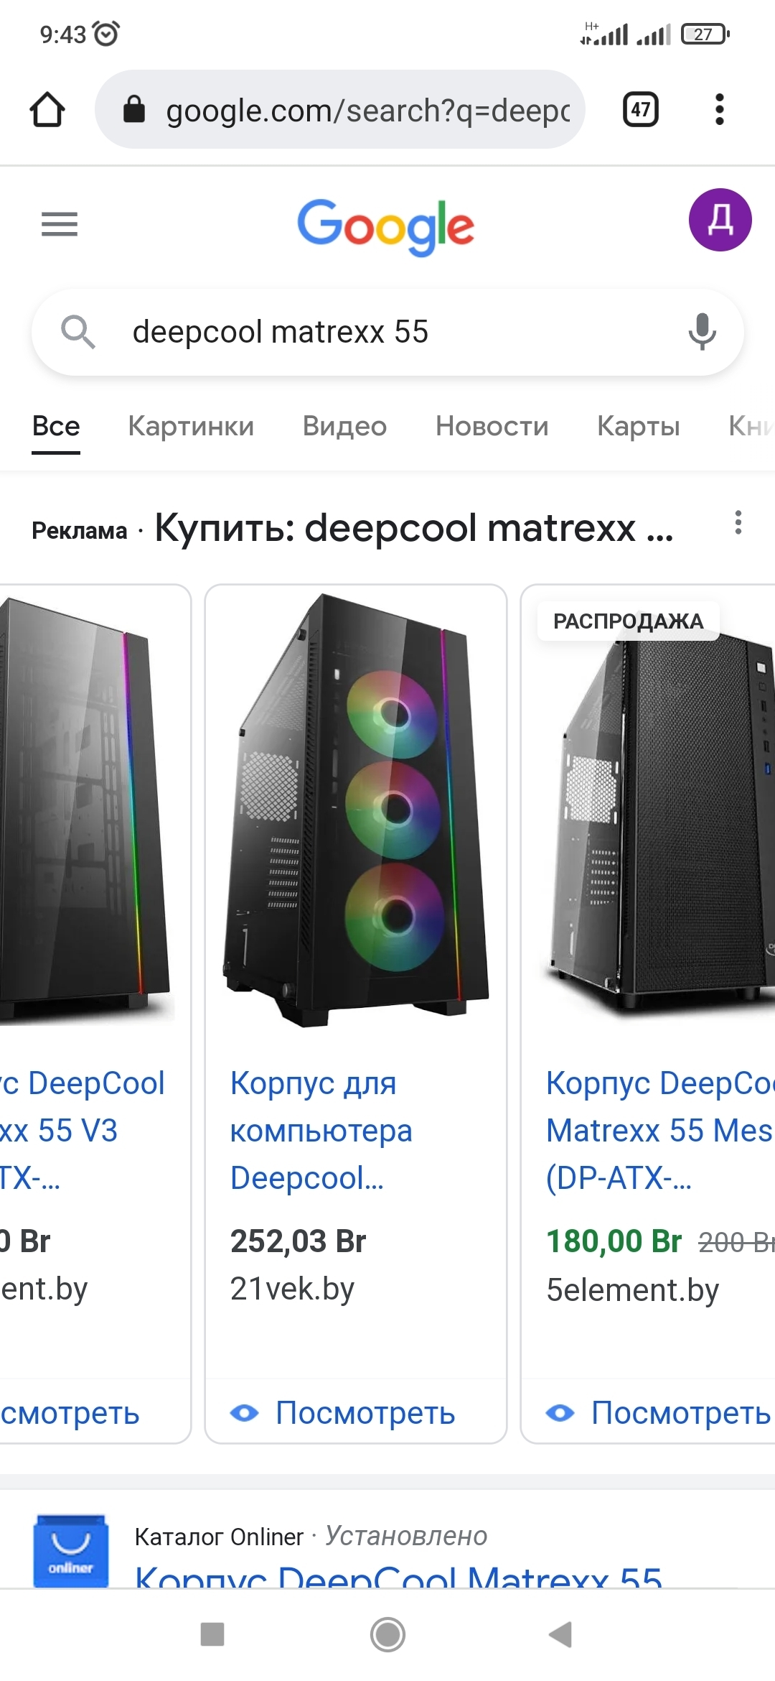The width and height of the screenshot is (775, 1681).
Task: Tap Посмотреть under the 21vek.by product
Action: 343,1413
